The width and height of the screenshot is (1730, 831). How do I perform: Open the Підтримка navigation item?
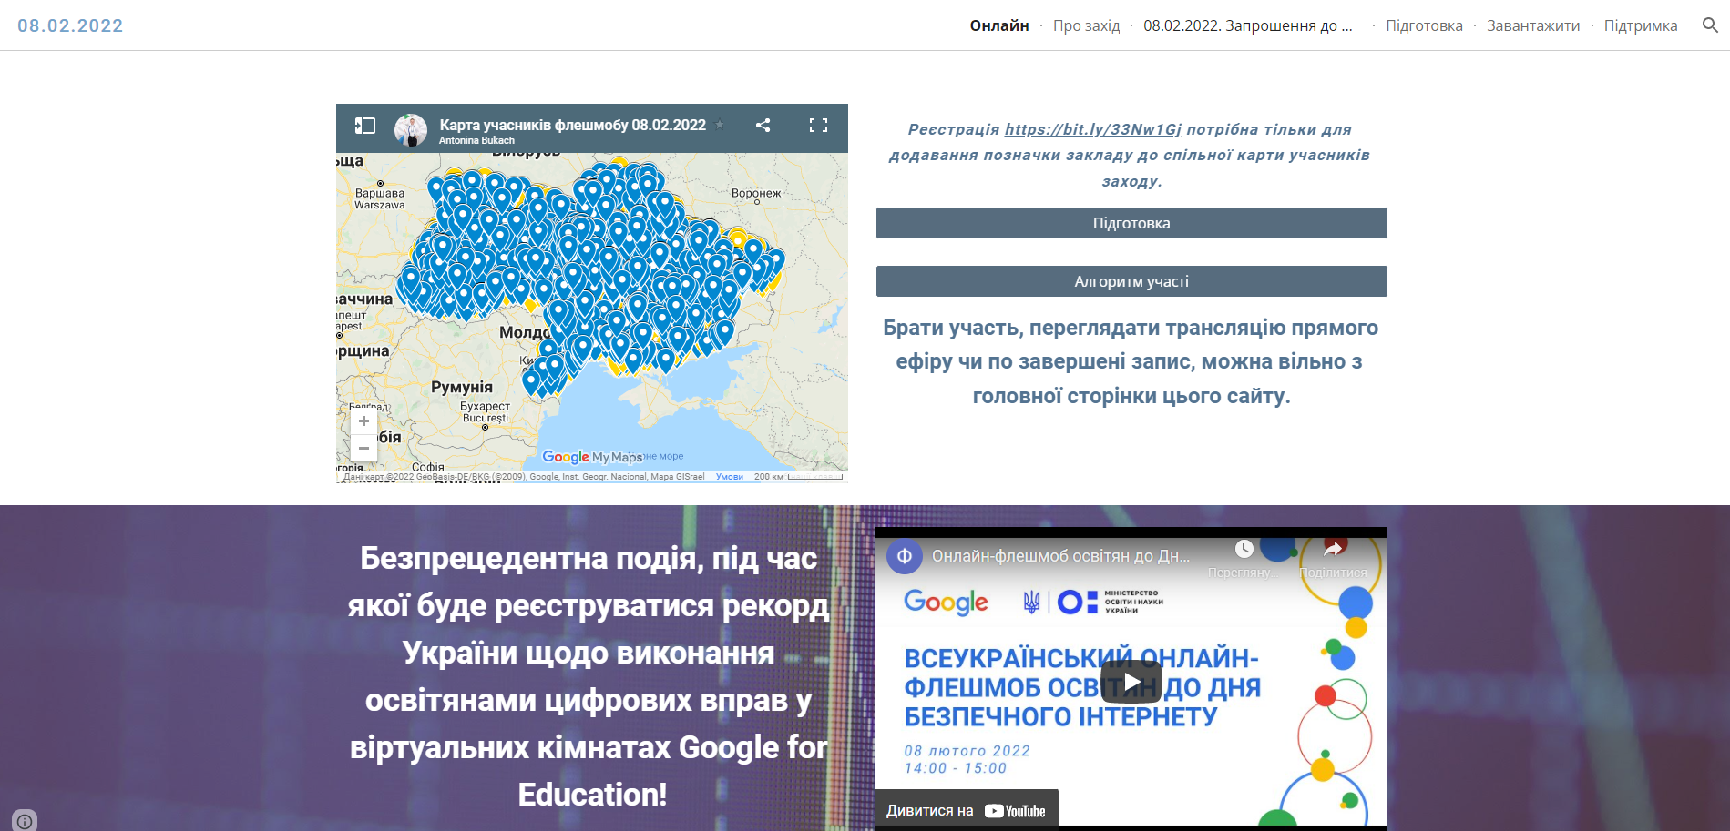1640,25
